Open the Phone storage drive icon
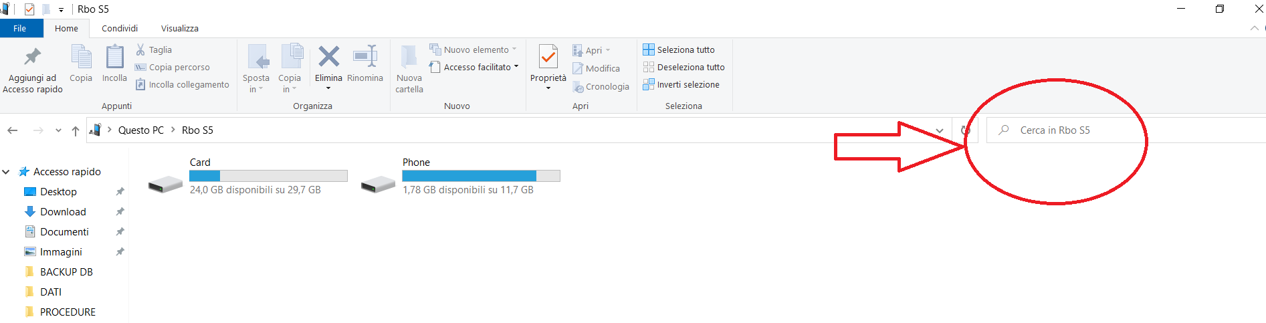The image size is (1266, 323). 378,184
